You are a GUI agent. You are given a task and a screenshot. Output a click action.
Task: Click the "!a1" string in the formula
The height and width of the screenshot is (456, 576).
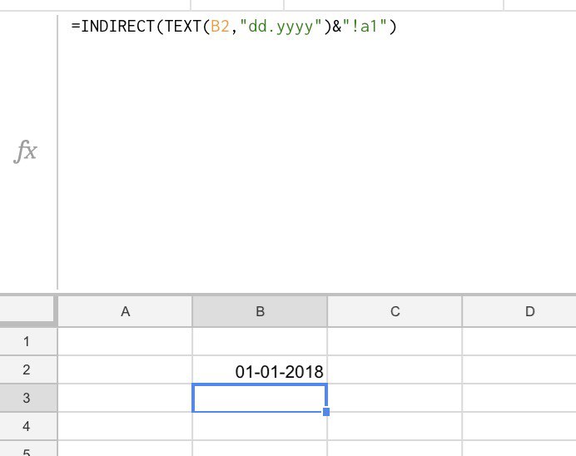[365, 27]
